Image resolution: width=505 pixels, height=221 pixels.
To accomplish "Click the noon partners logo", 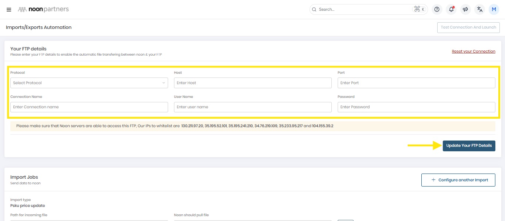I will point(43,9).
